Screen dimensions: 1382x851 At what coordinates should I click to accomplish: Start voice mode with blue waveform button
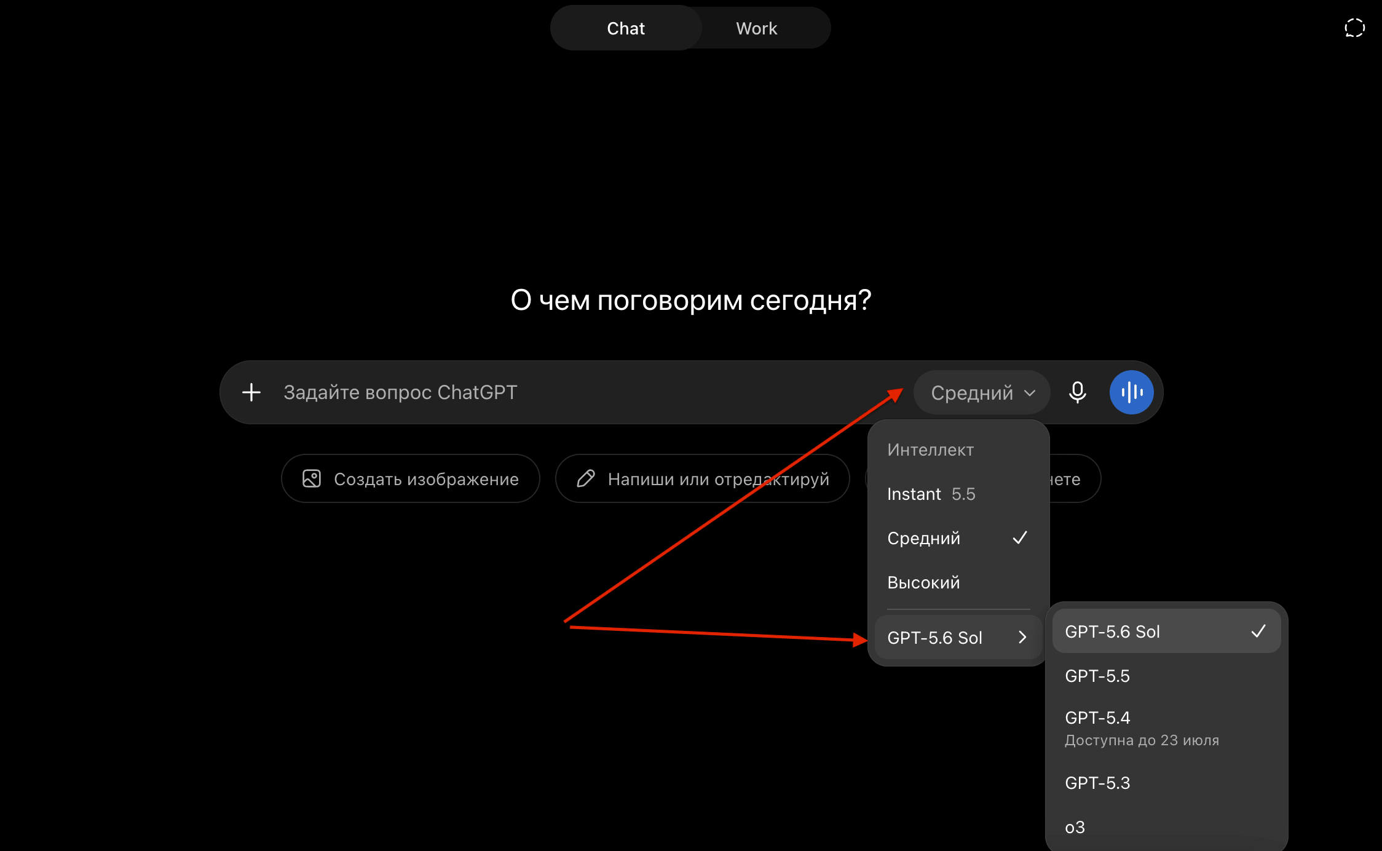click(x=1131, y=392)
